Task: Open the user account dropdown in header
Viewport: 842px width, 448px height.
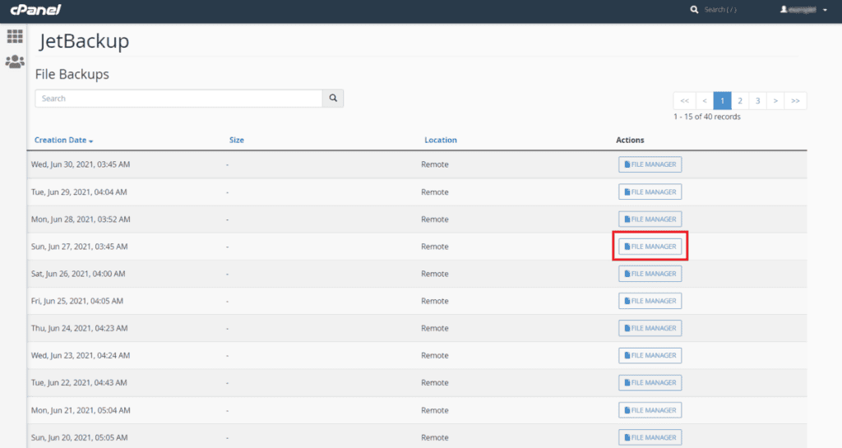Action: (x=803, y=10)
